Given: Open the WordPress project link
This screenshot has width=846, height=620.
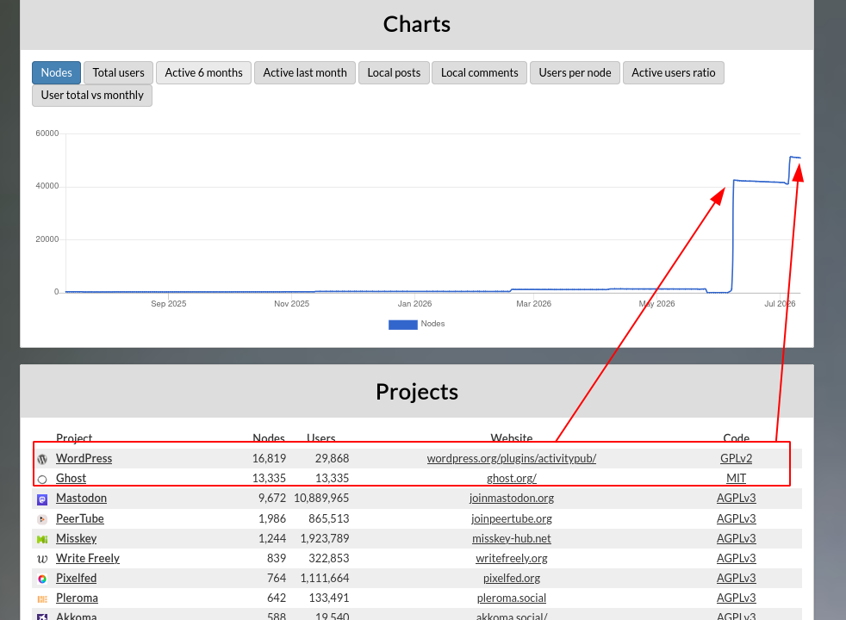Looking at the screenshot, I should pos(84,458).
